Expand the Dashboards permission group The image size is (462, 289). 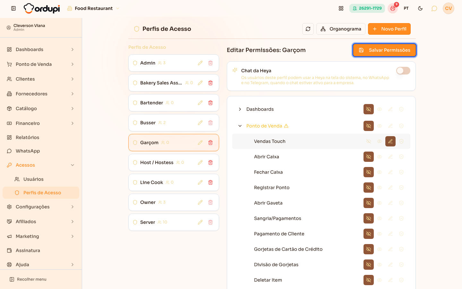[x=240, y=109]
